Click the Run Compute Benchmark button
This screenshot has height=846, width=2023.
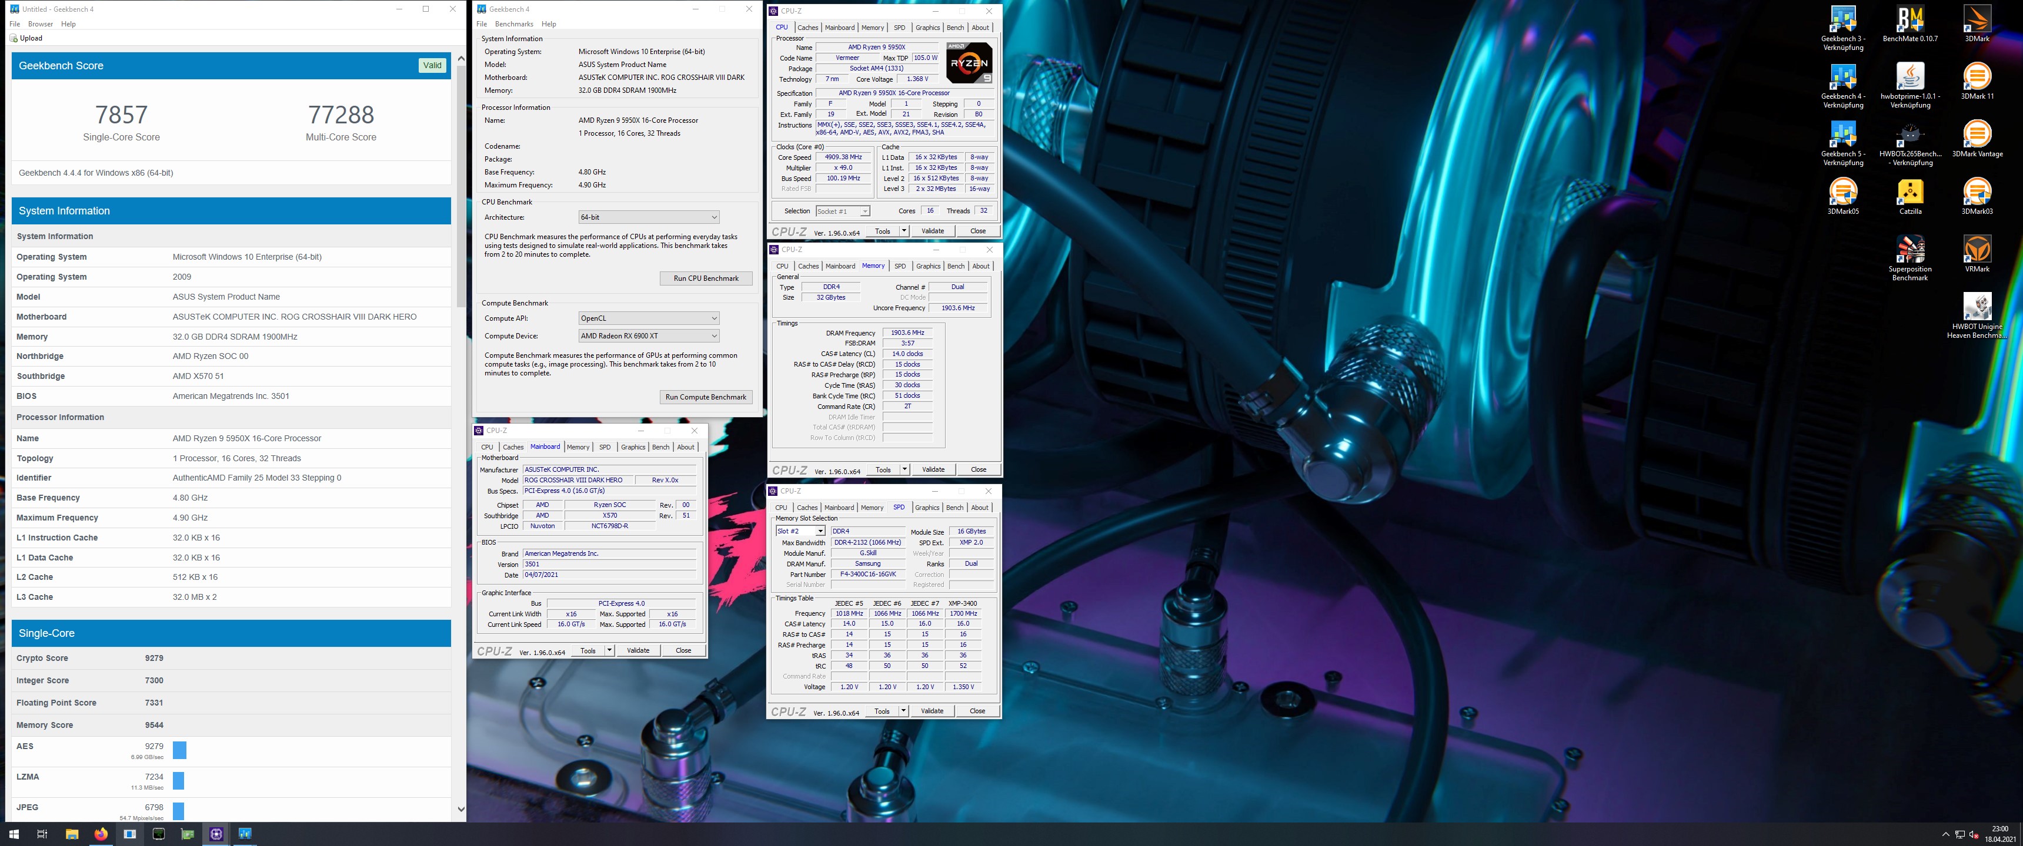705,397
